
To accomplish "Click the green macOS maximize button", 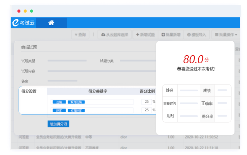I will point(32,11).
